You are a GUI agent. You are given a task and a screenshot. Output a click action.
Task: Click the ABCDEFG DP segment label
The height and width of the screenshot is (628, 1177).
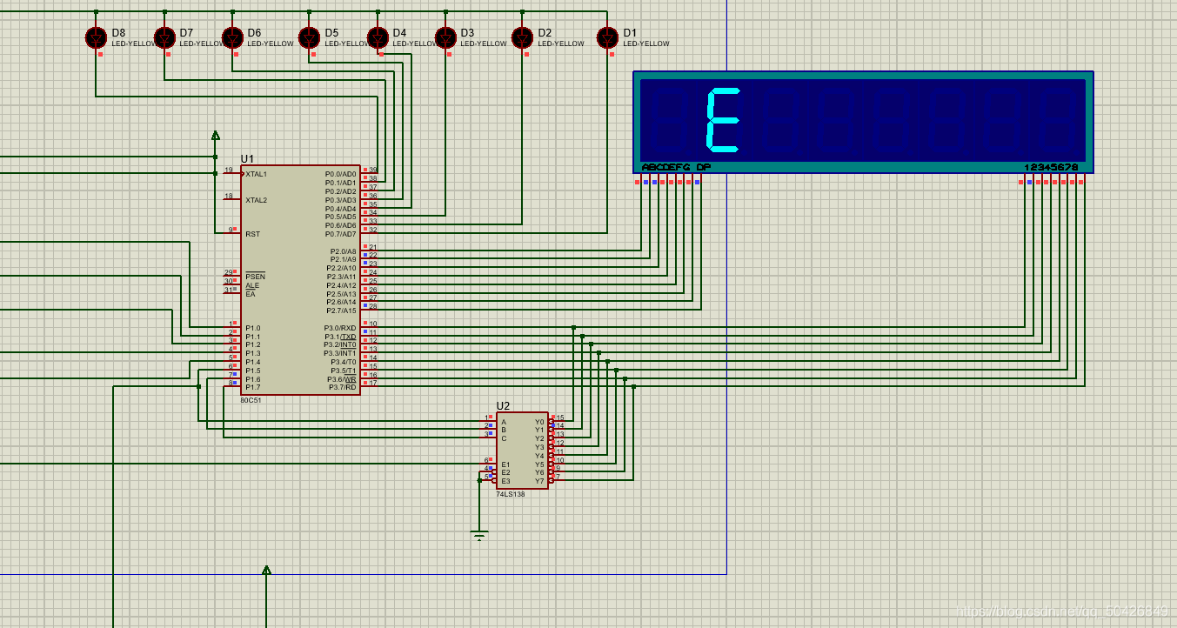[x=676, y=167]
